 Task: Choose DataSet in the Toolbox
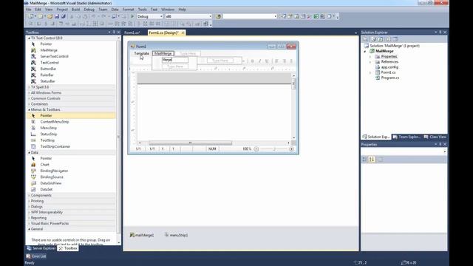(46, 189)
